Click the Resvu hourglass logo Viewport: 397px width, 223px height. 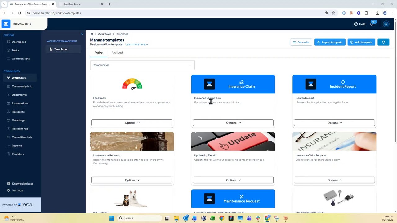(x=6, y=24)
